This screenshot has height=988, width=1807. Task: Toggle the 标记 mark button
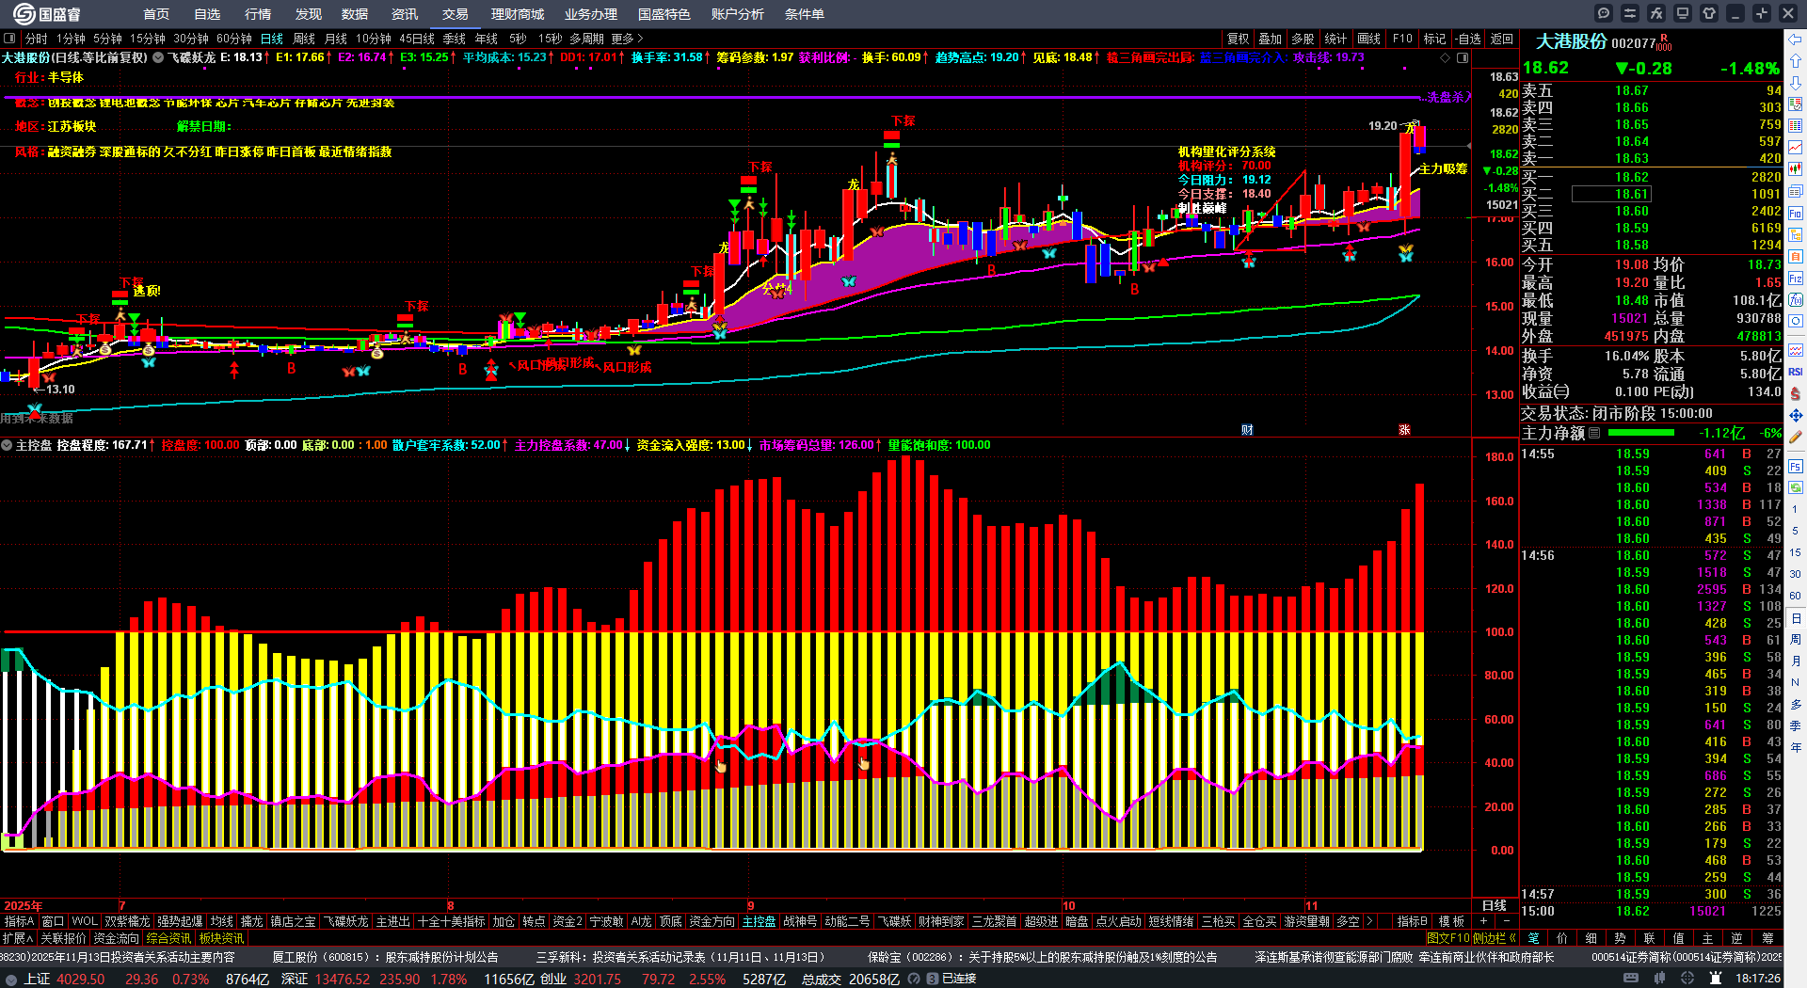coord(1434,39)
